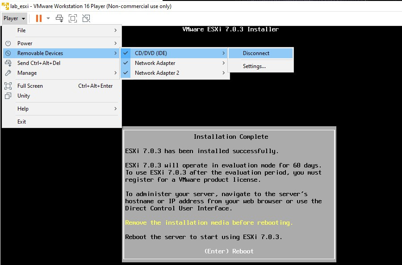
Task: Click the Send Ctrl+Alt+Del menu icon
Action: pyautogui.click(x=8, y=63)
